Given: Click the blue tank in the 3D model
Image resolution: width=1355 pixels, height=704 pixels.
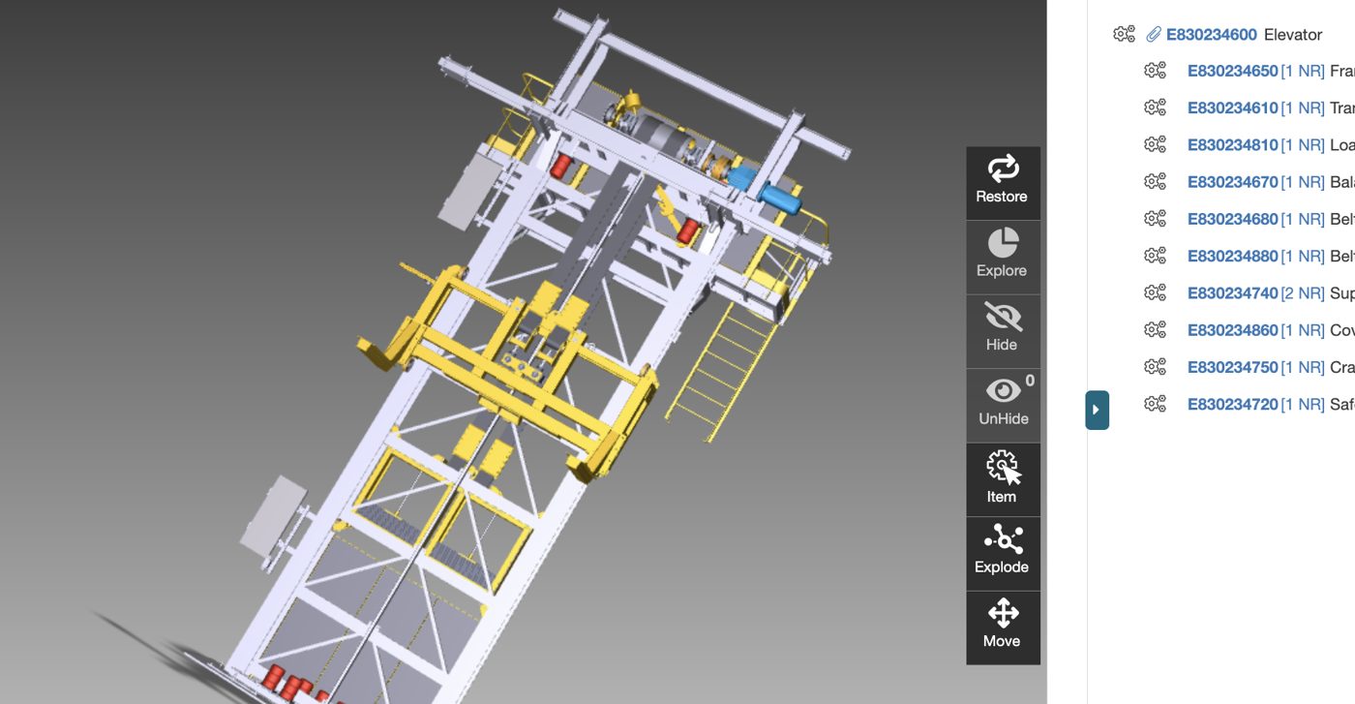Looking at the screenshot, I should click(x=780, y=199).
